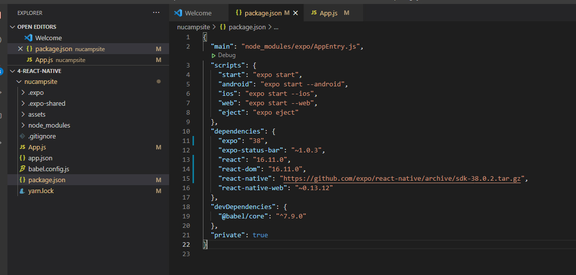
Task: Click the EXPLORER panel title
Action: tap(30, 13)
